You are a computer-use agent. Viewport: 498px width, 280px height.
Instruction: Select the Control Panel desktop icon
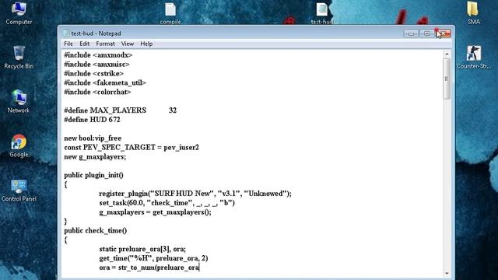(19, 190)
